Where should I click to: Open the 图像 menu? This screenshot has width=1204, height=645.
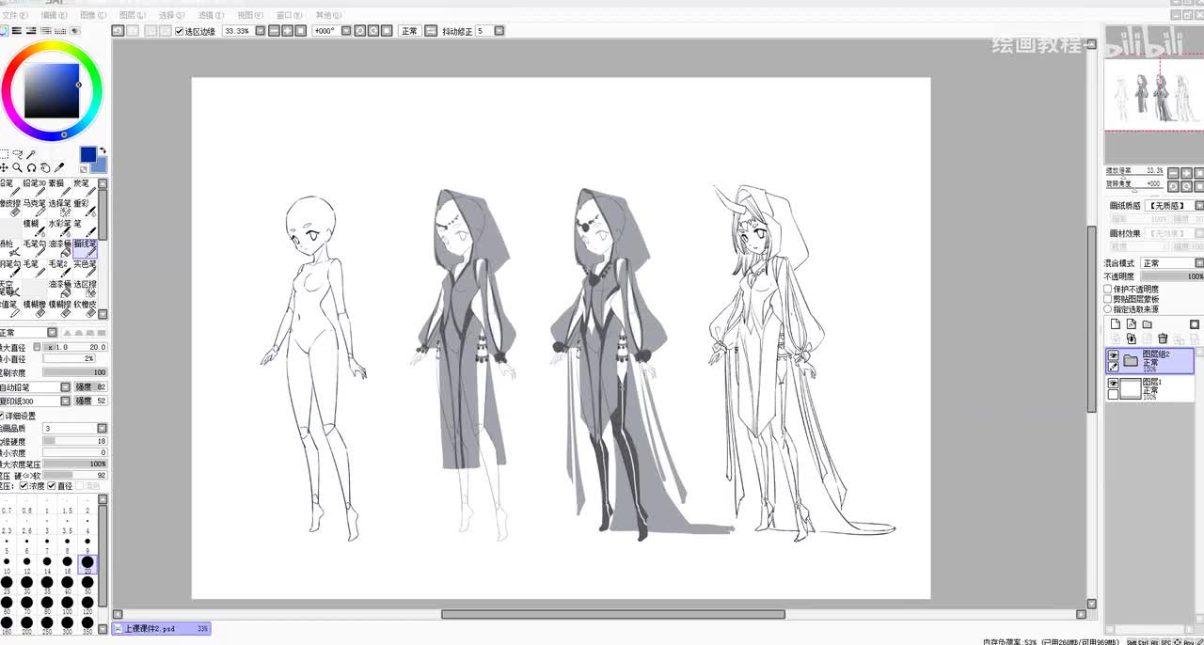pos(94,16)
